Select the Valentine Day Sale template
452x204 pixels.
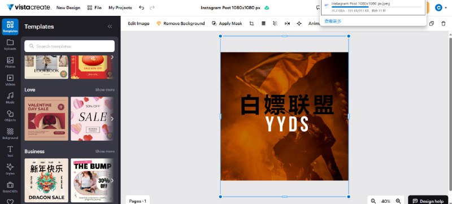coord(46,119)
